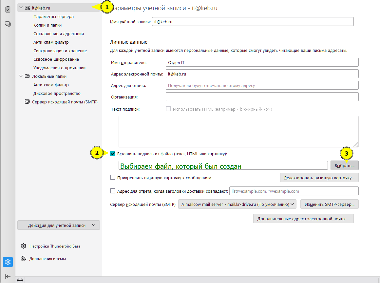
Task: Collapse the Local Folders tree node
Action: (21, 76)
